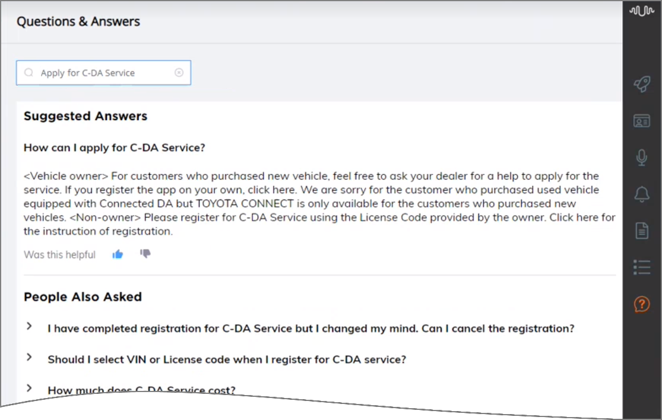
Task: Click the search magnifier icon
Action: coord(28,72)
